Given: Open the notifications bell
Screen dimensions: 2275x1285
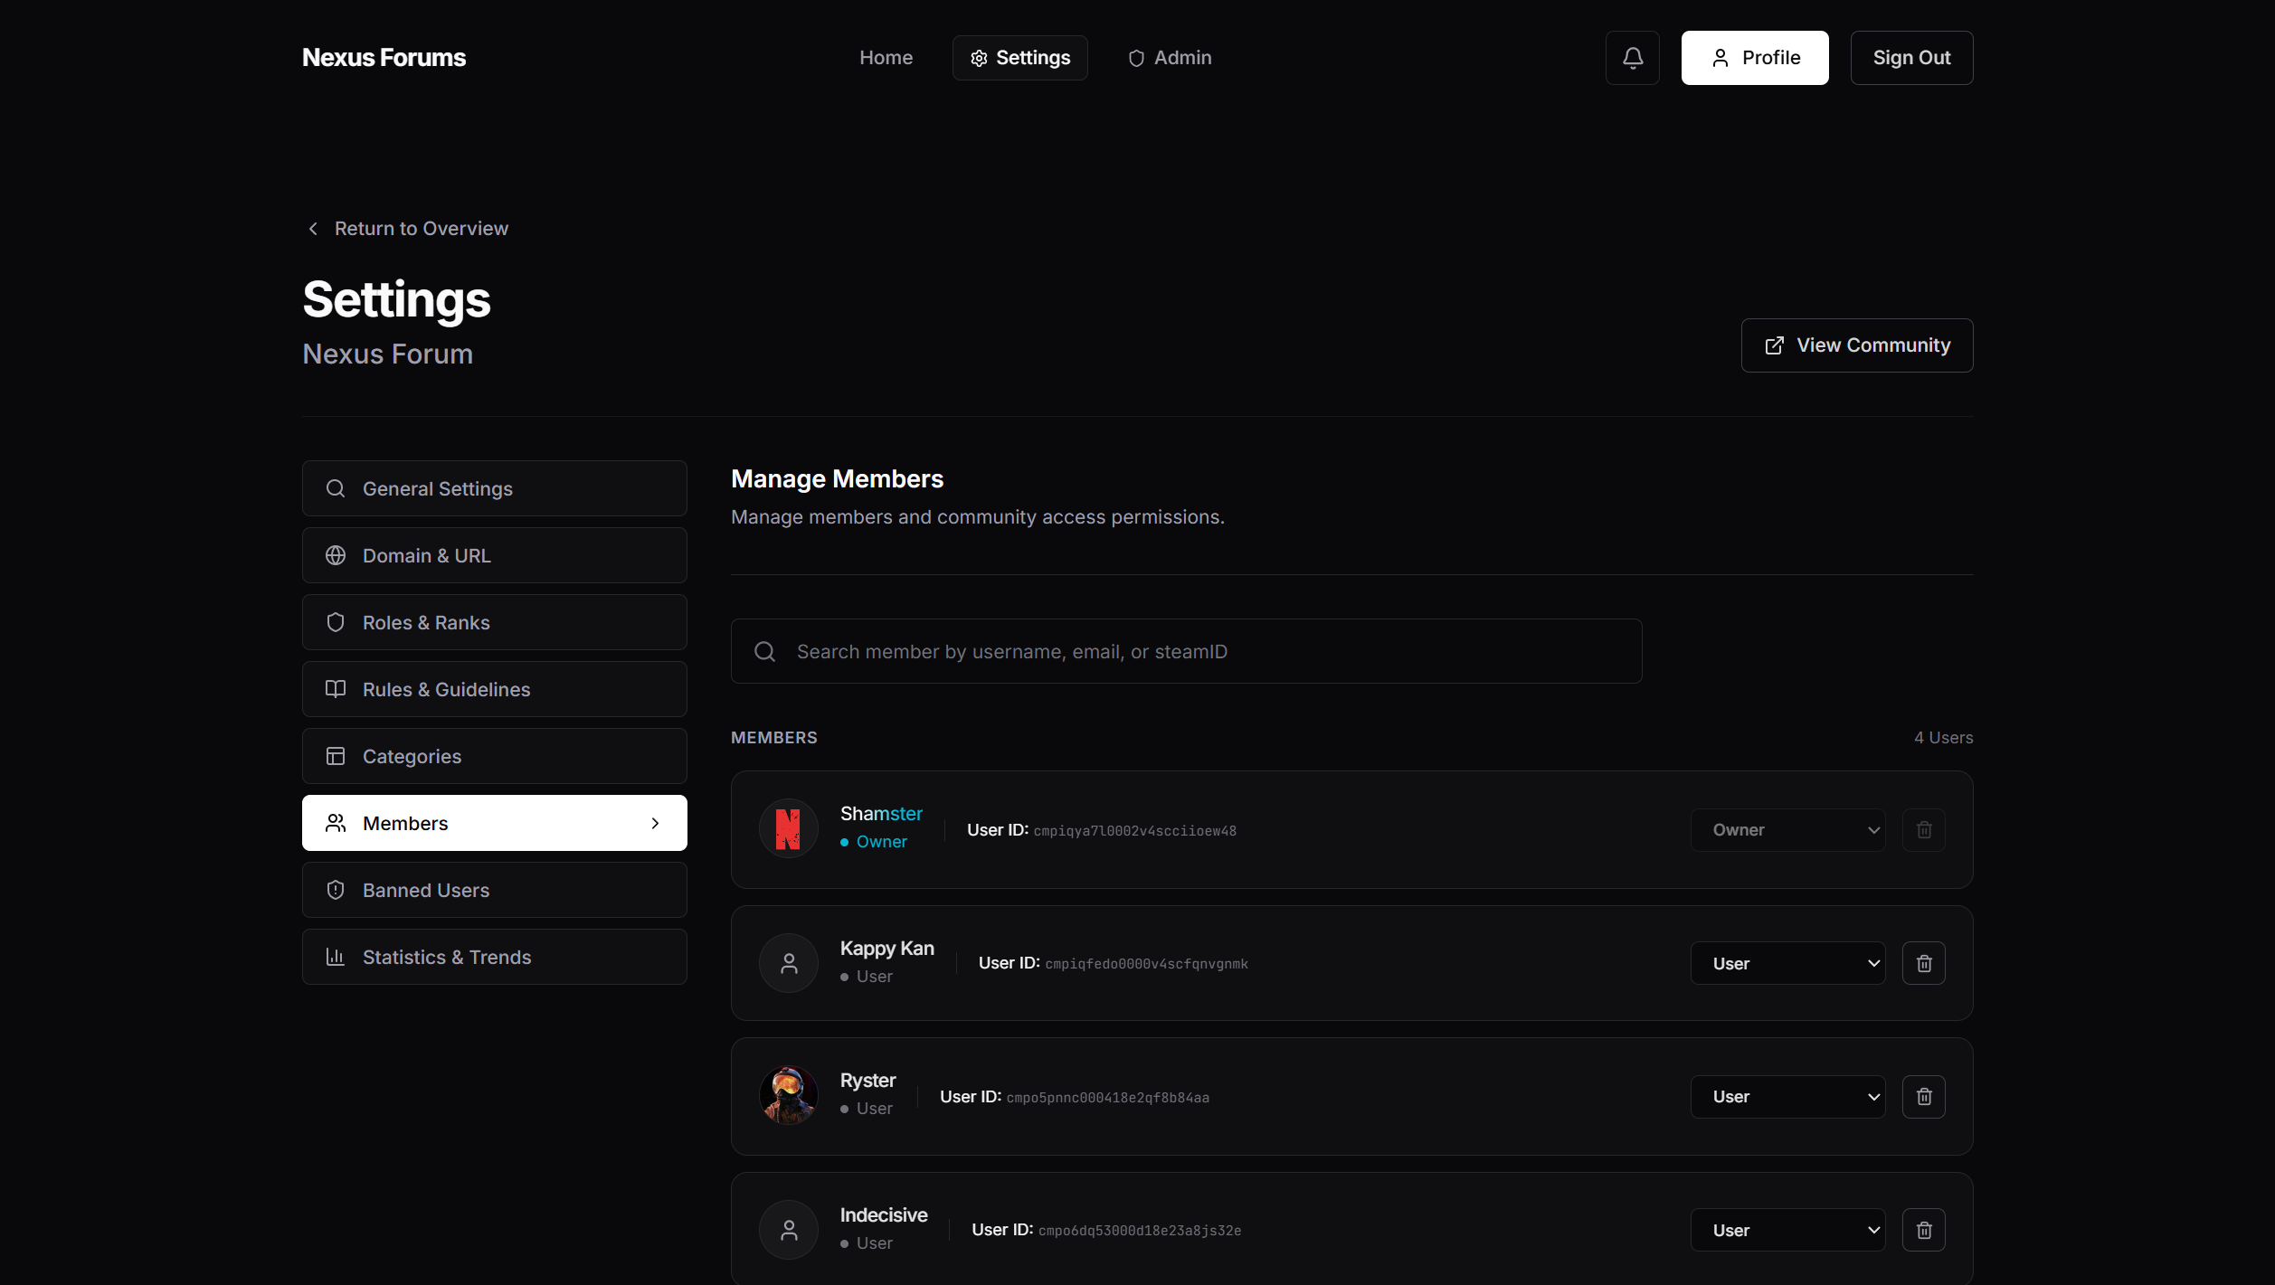Looking at the screenshot, I should tap(1632, 58).
